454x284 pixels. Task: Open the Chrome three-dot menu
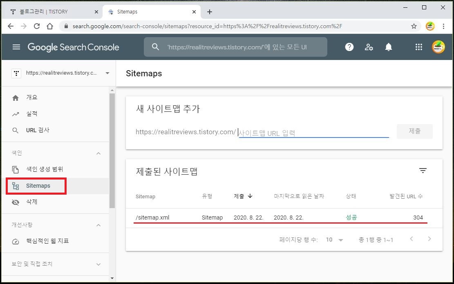443,26
